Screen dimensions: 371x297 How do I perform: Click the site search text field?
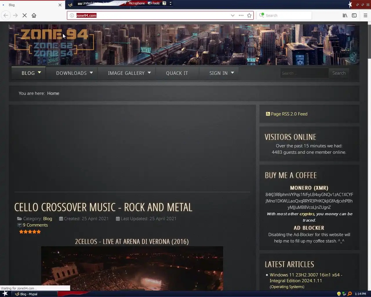pos(304,73)
